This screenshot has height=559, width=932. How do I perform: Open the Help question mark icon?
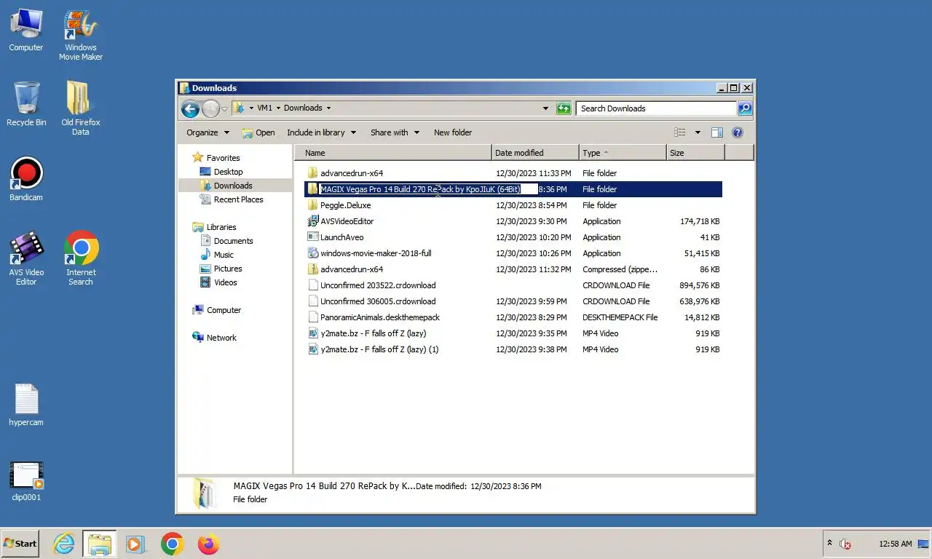click(737, 132)
